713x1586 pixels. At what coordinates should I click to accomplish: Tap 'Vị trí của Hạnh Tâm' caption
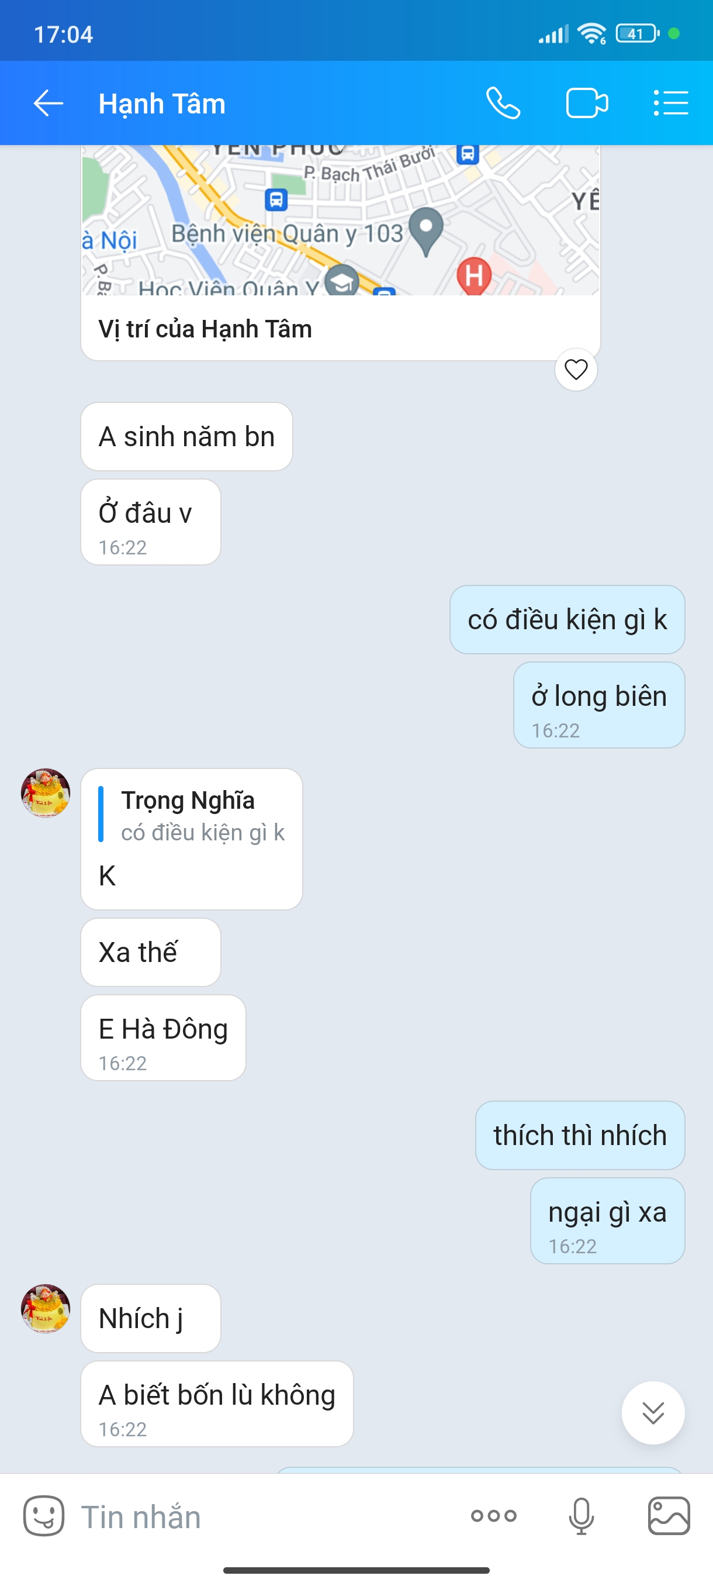205,329
